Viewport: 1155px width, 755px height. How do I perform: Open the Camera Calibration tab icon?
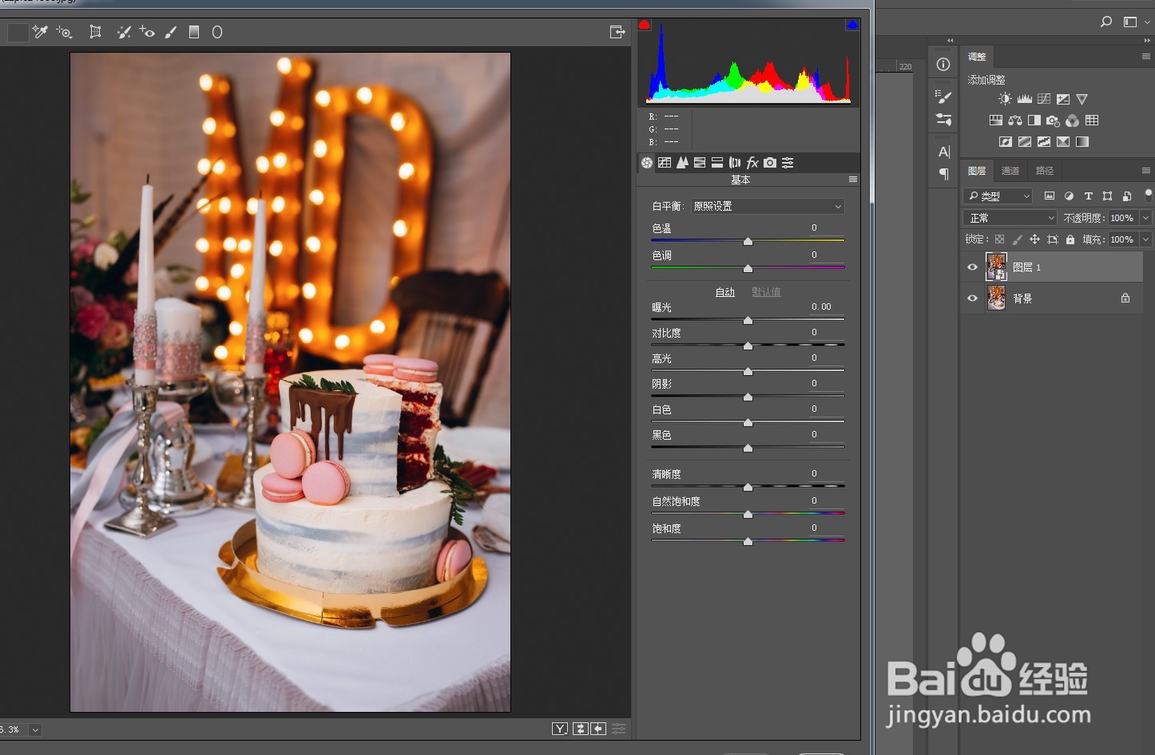[x=770, y=163]
